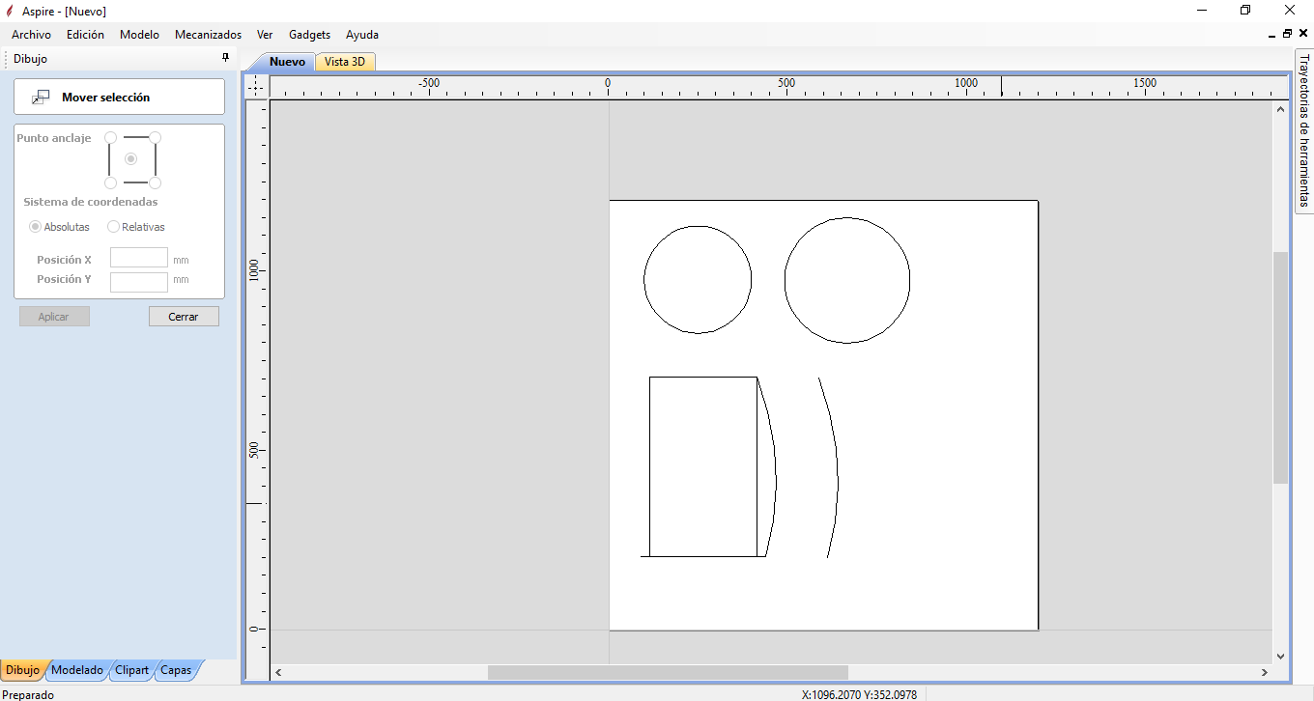
Task: Click the Mover selección tool icon
Action: tap(41, 98)
